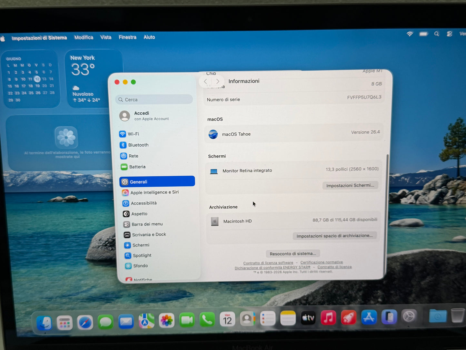The width and height of the screenshot is (466, 350).
Task: Click the Numero di serie value
Action: [x=364, y=97]
